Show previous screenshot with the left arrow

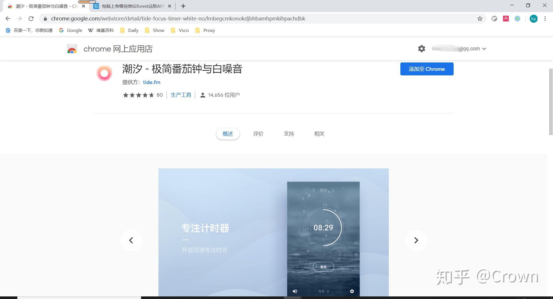pos(131,240)
